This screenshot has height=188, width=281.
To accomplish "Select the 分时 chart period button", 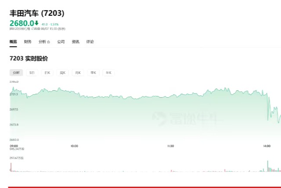I will coord(16,73).
